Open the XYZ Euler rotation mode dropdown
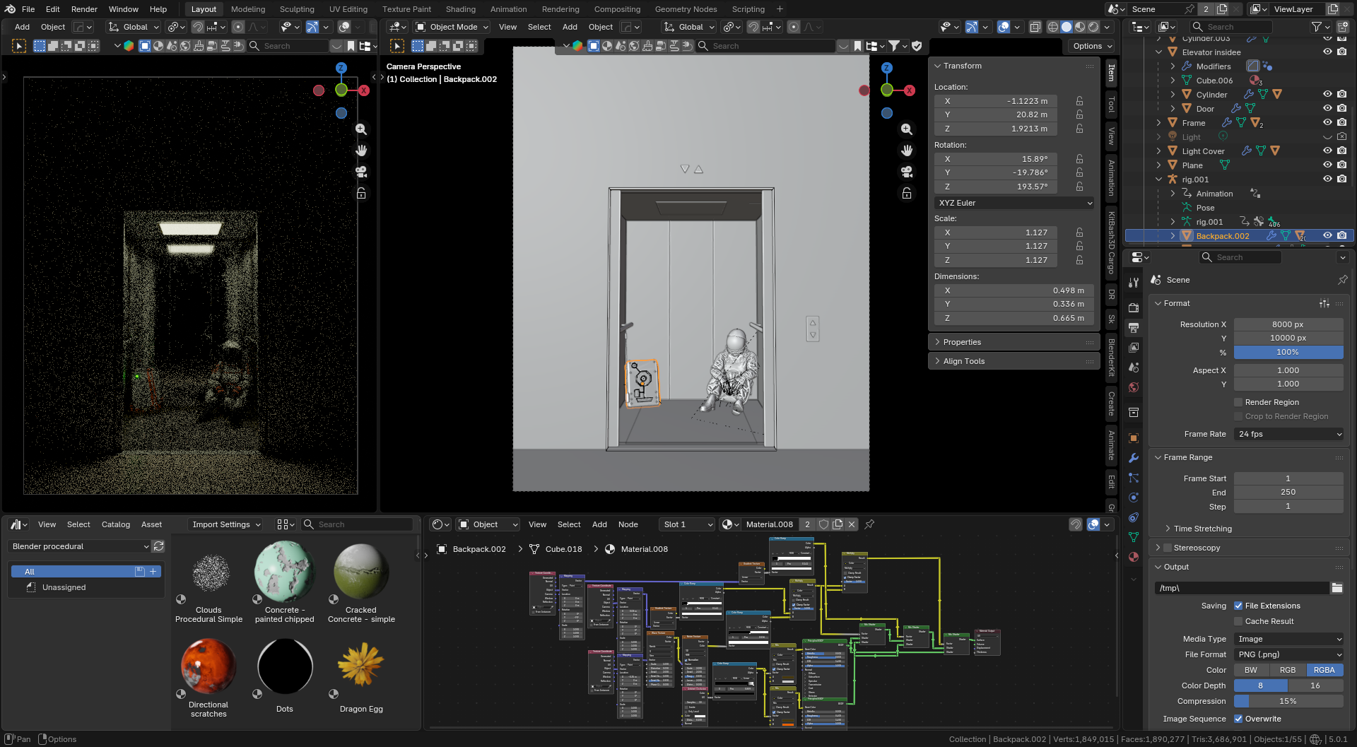1357x747 pixels. (1014, 203)
